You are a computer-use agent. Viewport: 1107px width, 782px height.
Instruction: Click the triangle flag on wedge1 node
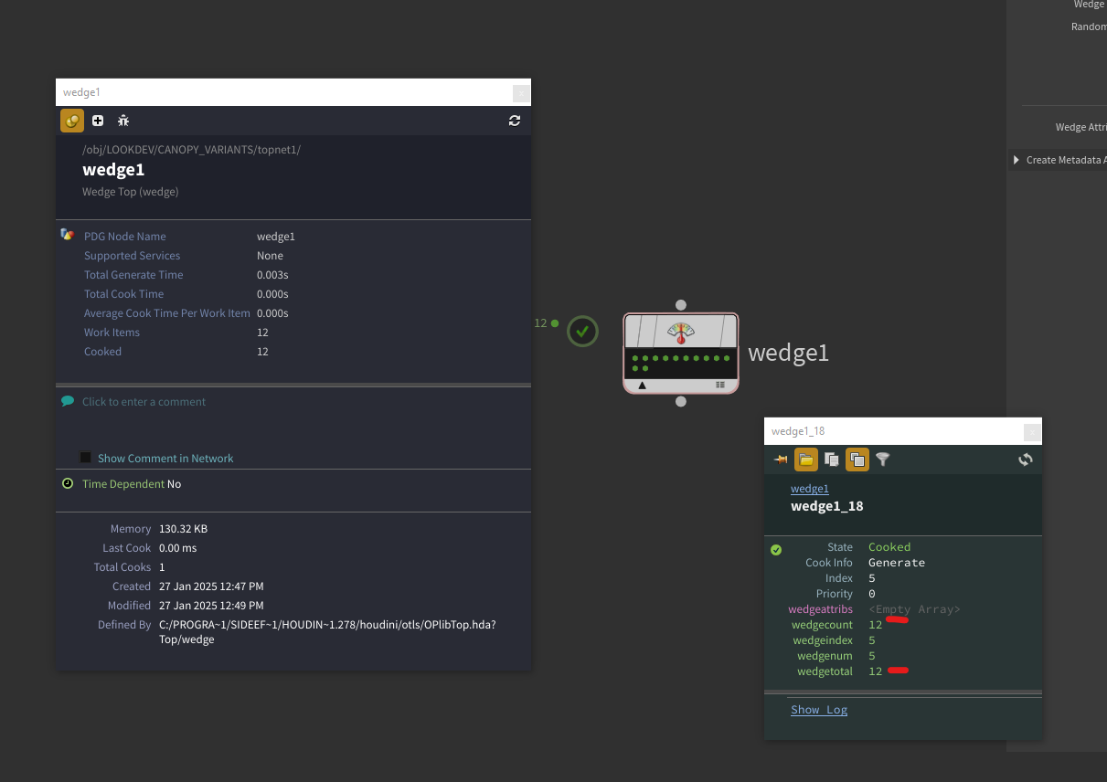[x=642, y=386]
